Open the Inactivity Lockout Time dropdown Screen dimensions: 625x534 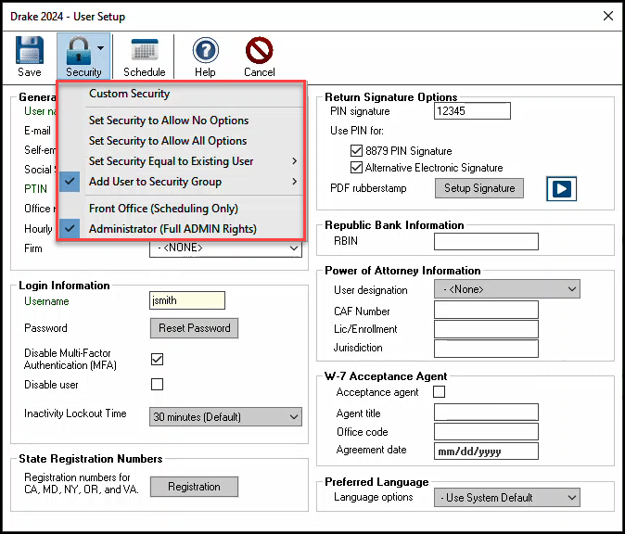click(x=225, y=417)
